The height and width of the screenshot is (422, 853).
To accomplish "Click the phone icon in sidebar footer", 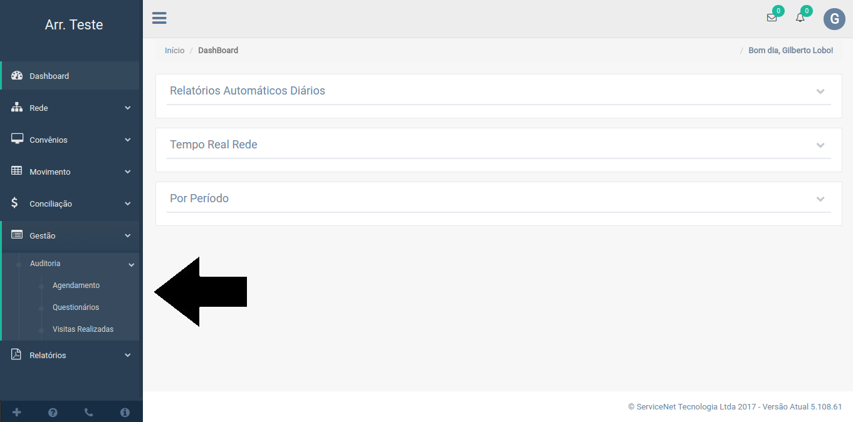I will pos(88,412).
